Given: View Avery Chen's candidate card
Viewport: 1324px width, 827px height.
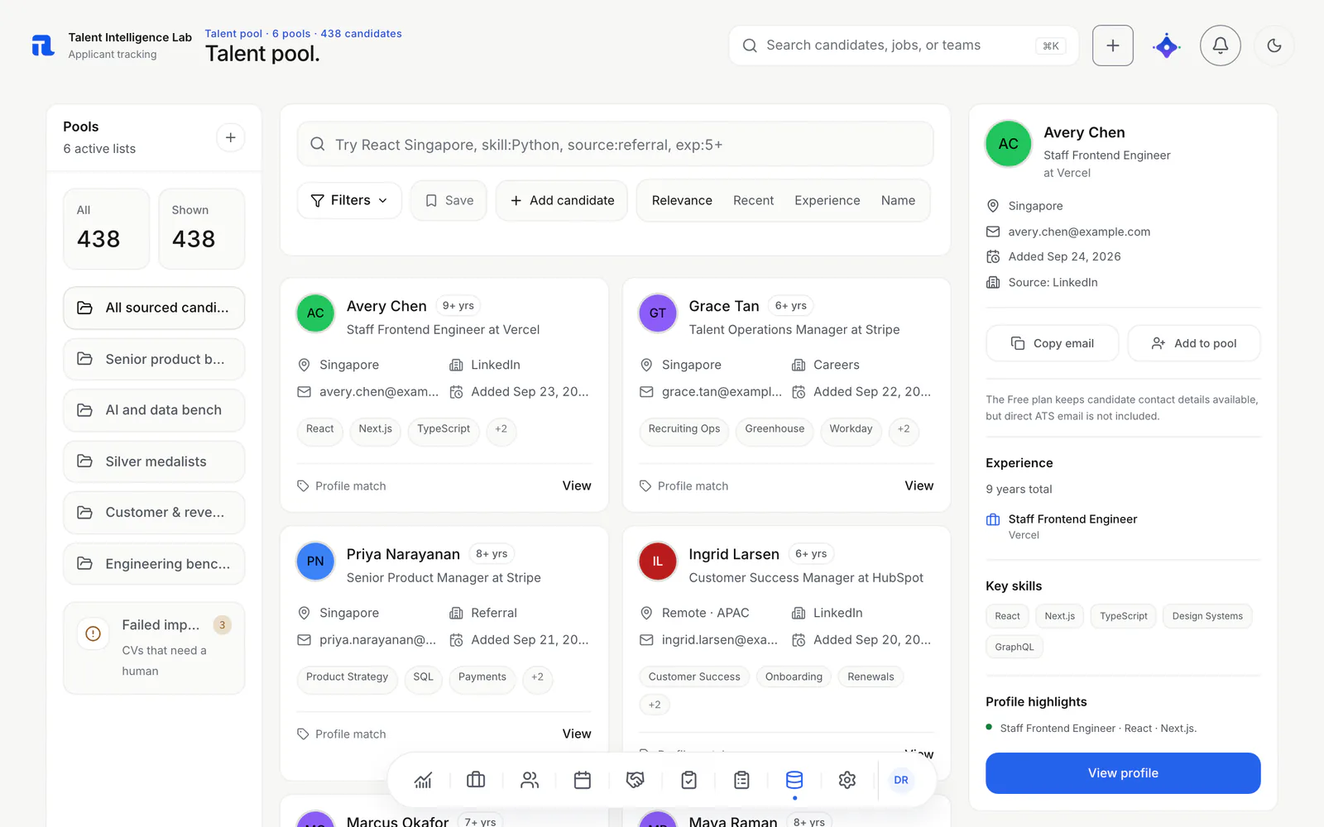Looking at the screenshot, I should pos(577,486).
